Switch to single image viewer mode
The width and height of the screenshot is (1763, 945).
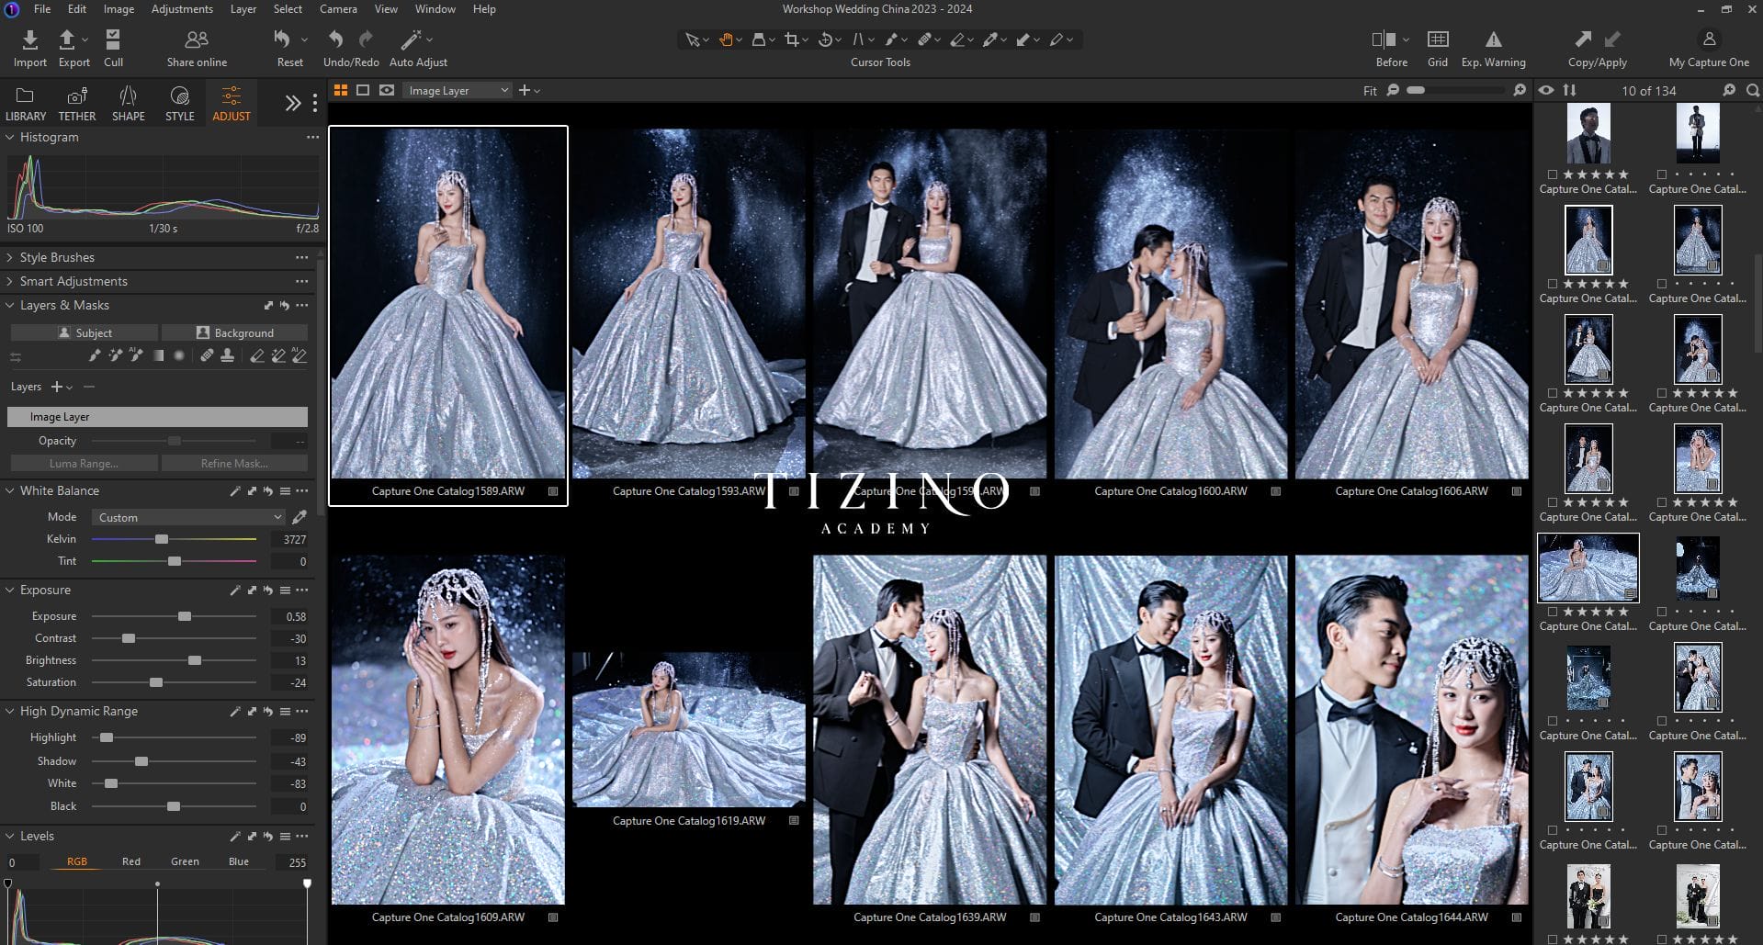pos(363,90)
